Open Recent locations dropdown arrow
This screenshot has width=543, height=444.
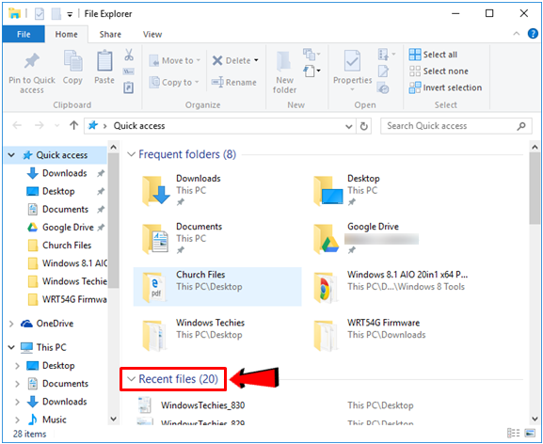click(56, 126)
